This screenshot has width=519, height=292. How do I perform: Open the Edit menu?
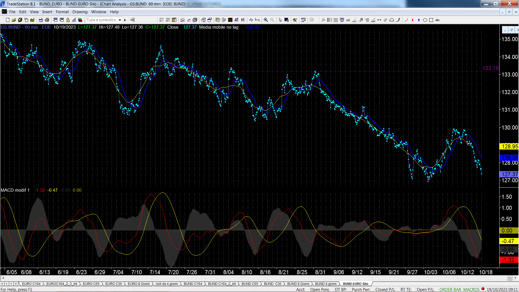23,12
